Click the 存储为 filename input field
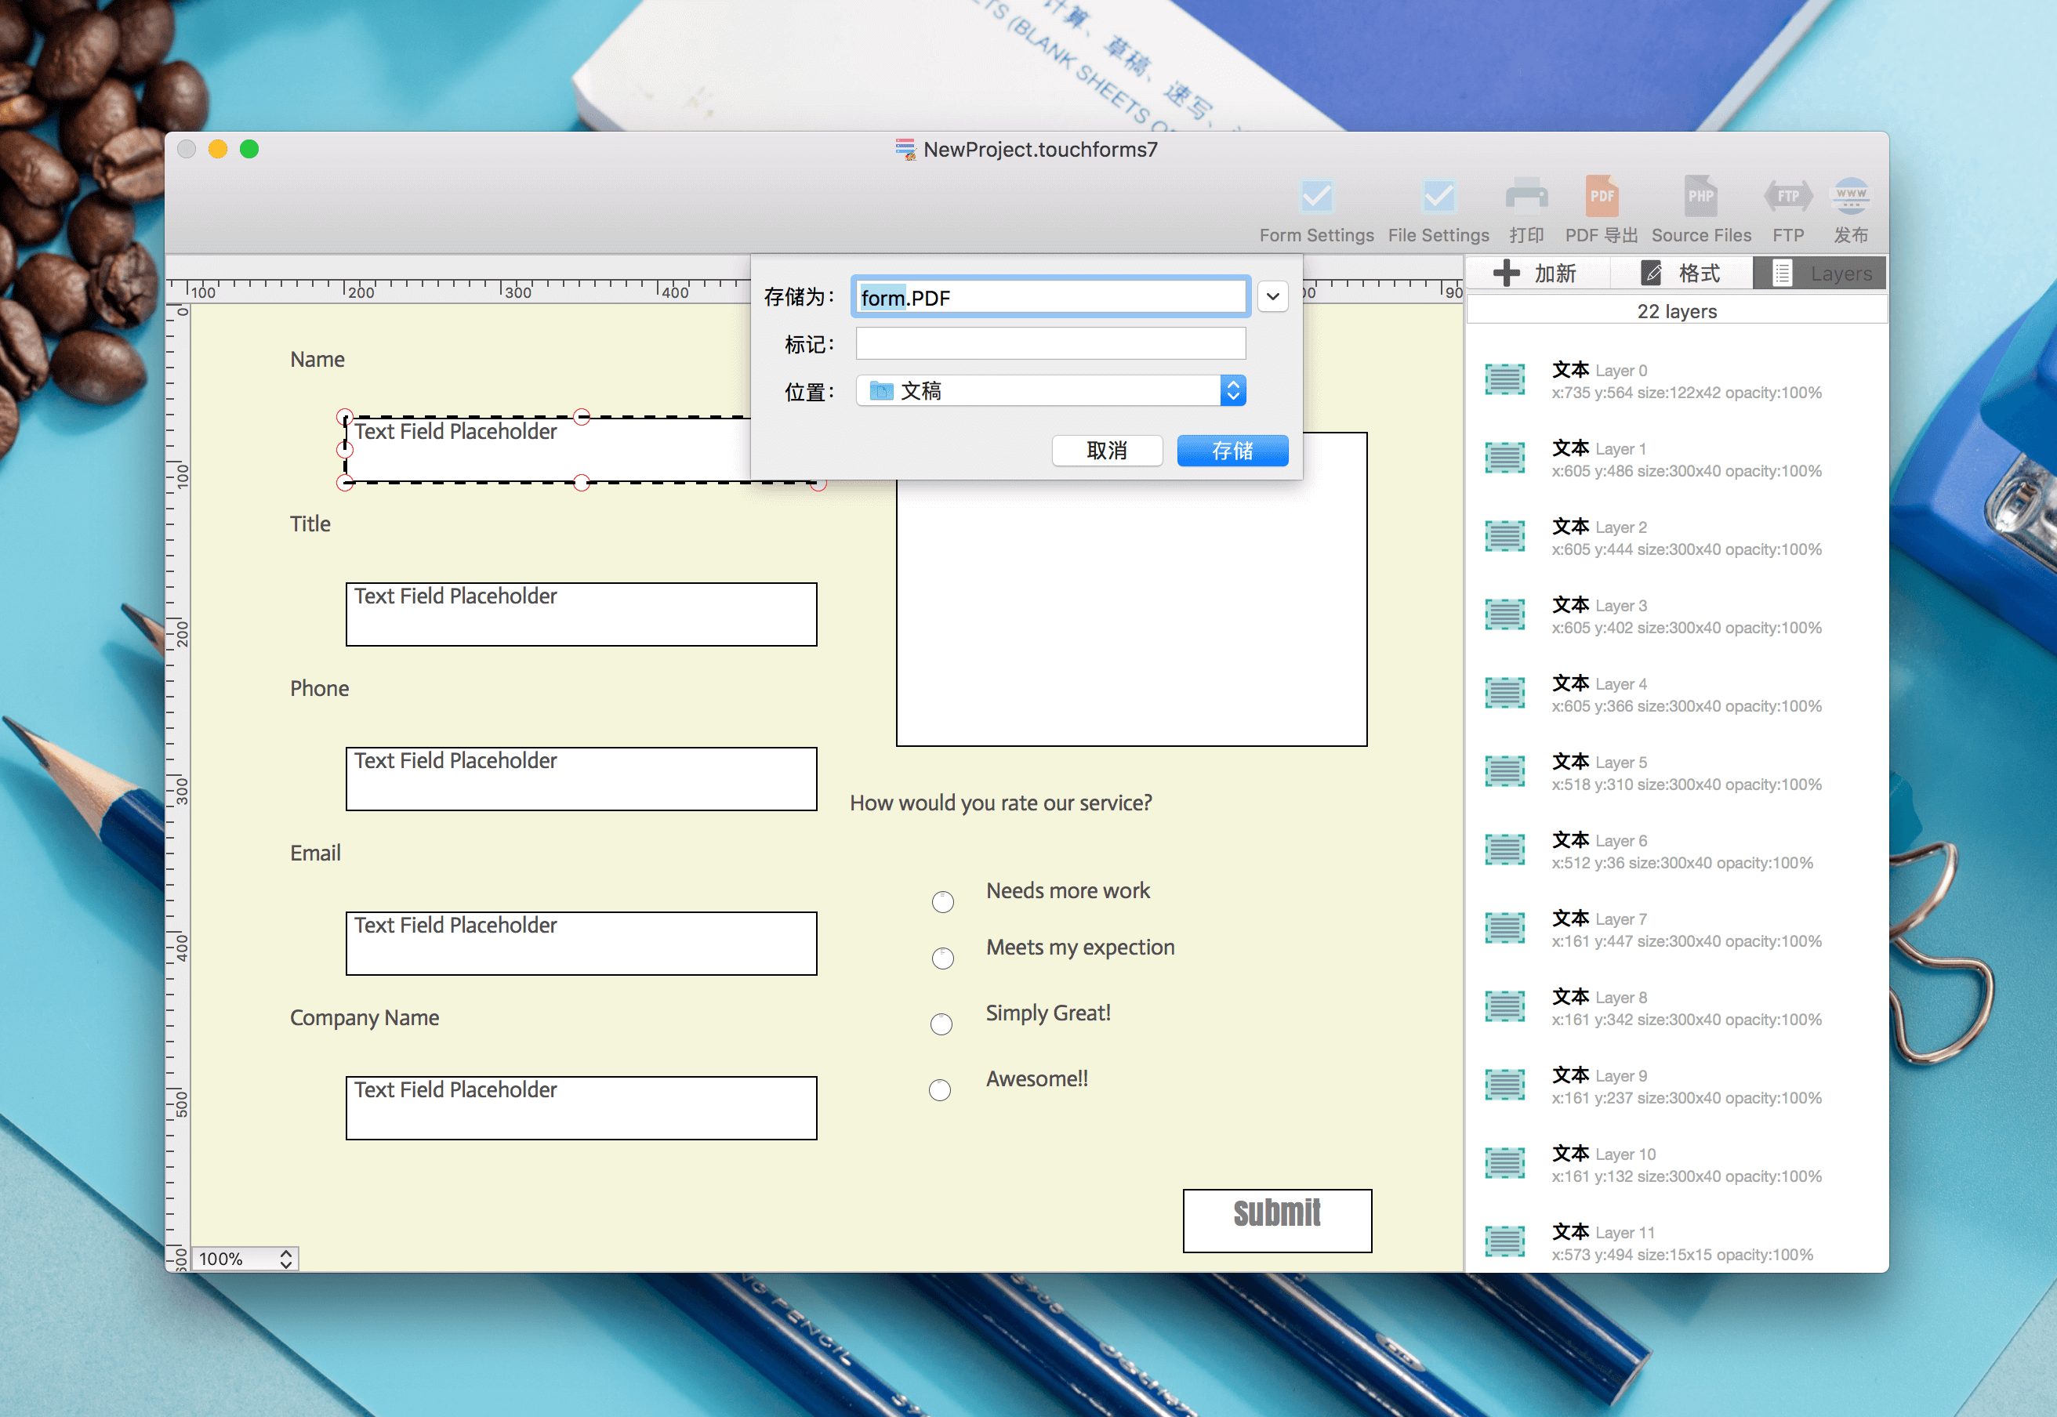This screenshot has height=1417, width=2057. 1050,296
